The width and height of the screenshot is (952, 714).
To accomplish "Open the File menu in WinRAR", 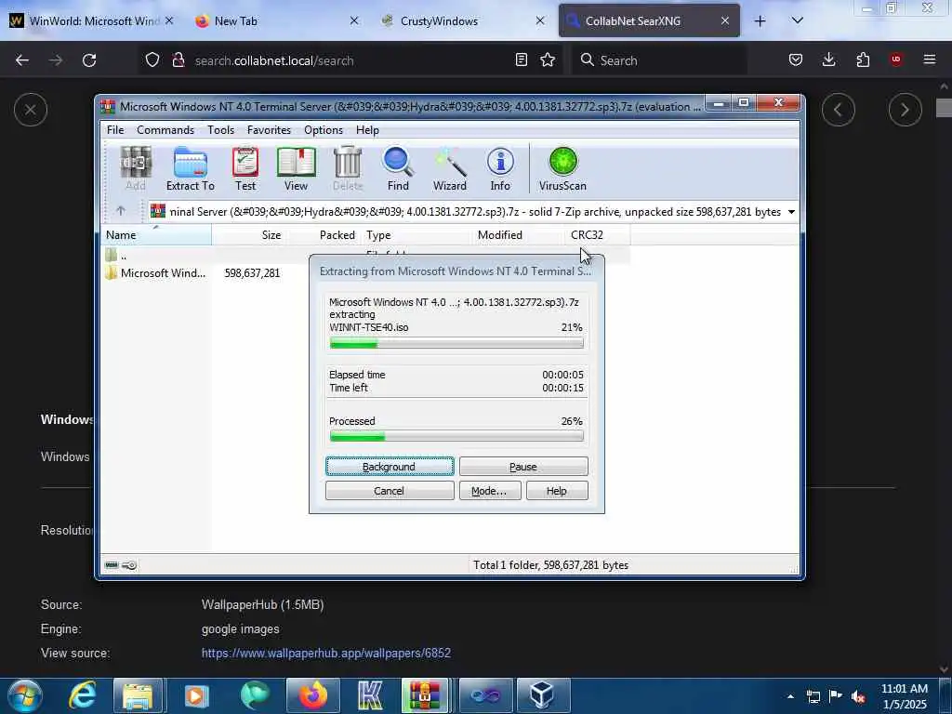I will tap(114, 130).
